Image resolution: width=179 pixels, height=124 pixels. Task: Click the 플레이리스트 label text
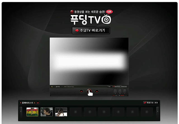pyautogui.click(x=27, y=103)
